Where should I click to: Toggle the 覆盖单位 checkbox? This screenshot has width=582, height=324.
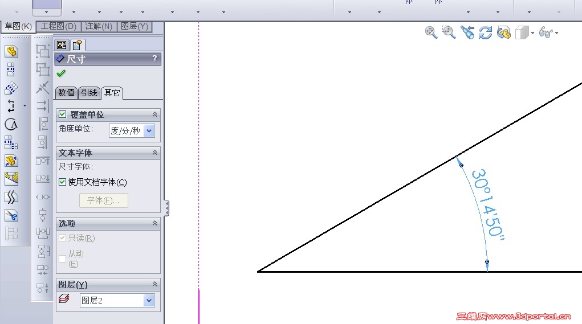(62, 114)
